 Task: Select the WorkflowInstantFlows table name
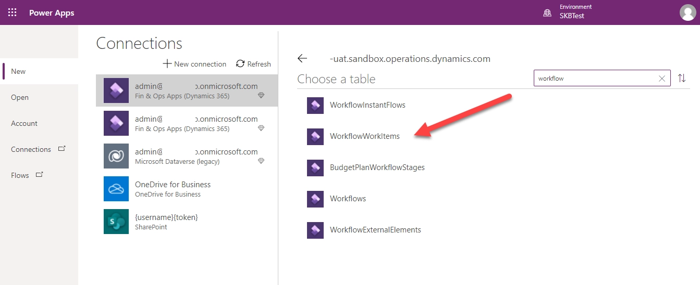(x=367, y=105)
